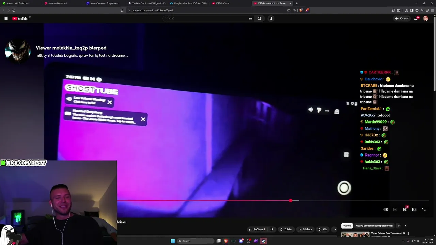The image size is (436, 245).
Task: Open options for Vecer School Boy 2 video
Action: point(408,234)
